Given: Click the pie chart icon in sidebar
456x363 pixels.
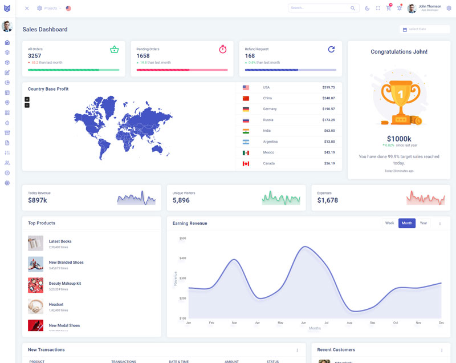Looking at the screenshot, I should pyautogui.click(x=7, y=83).
